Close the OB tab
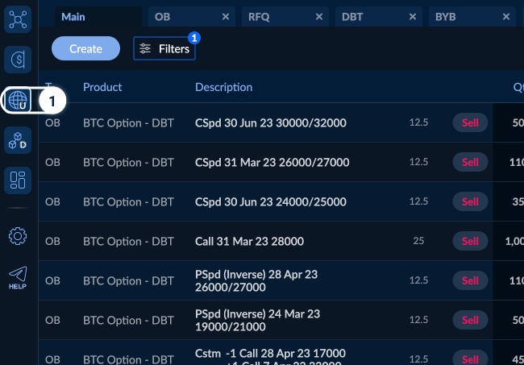The image size is (524, 365). click(226, 17)
